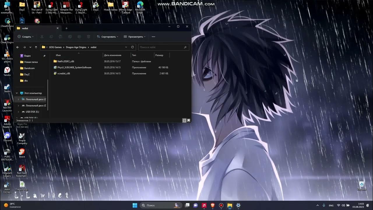Open the Корзина recycle bin icon
This screenshot has height=210, width=373.
(362, 186)
